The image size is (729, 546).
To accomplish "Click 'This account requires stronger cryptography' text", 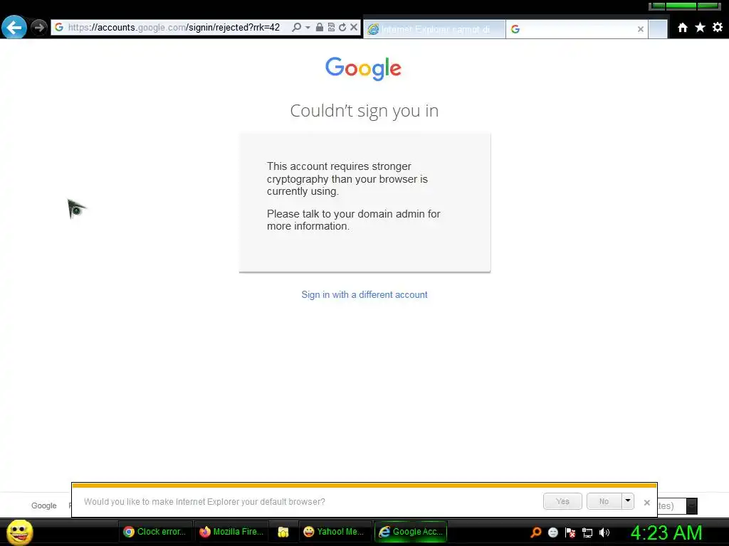I will click(347, 178).
